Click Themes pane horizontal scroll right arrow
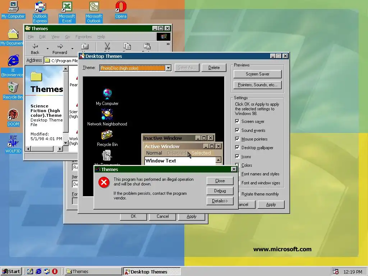The height and width of the screenshot is (276, 368). pyautogui.click(x=60, y=148)
